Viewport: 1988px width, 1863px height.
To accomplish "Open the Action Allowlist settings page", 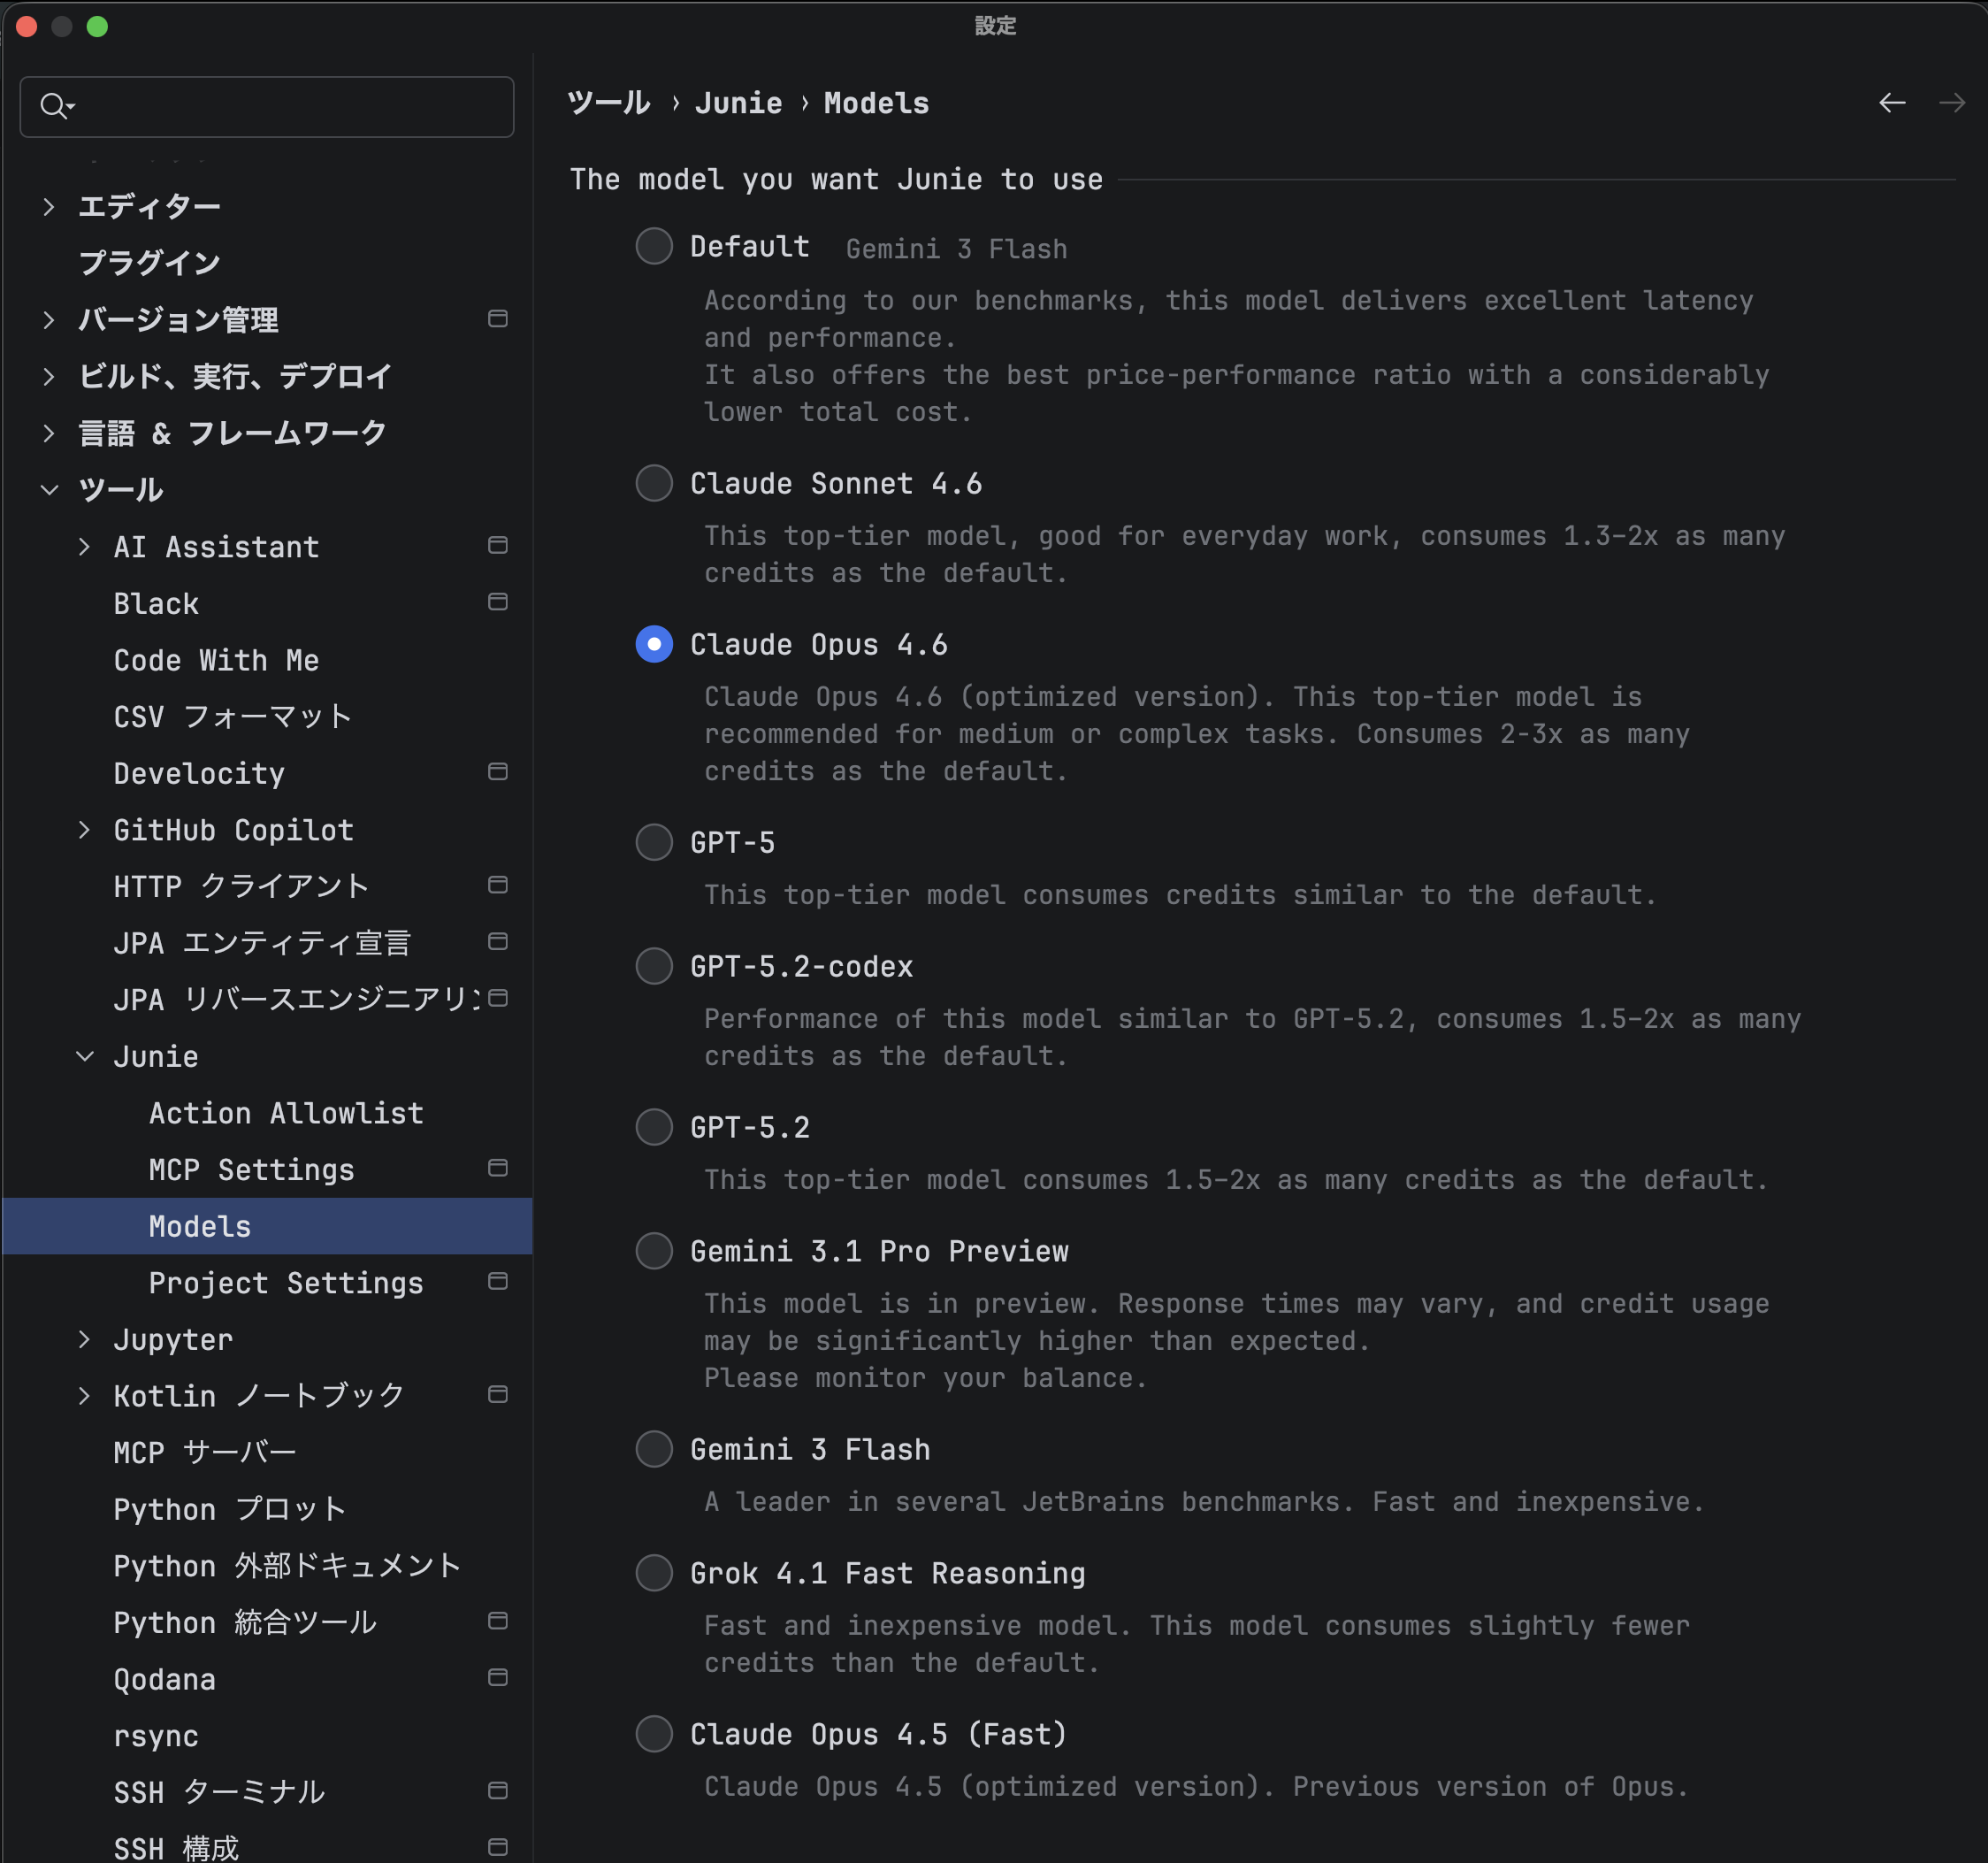I will [x=286, y=1113].
